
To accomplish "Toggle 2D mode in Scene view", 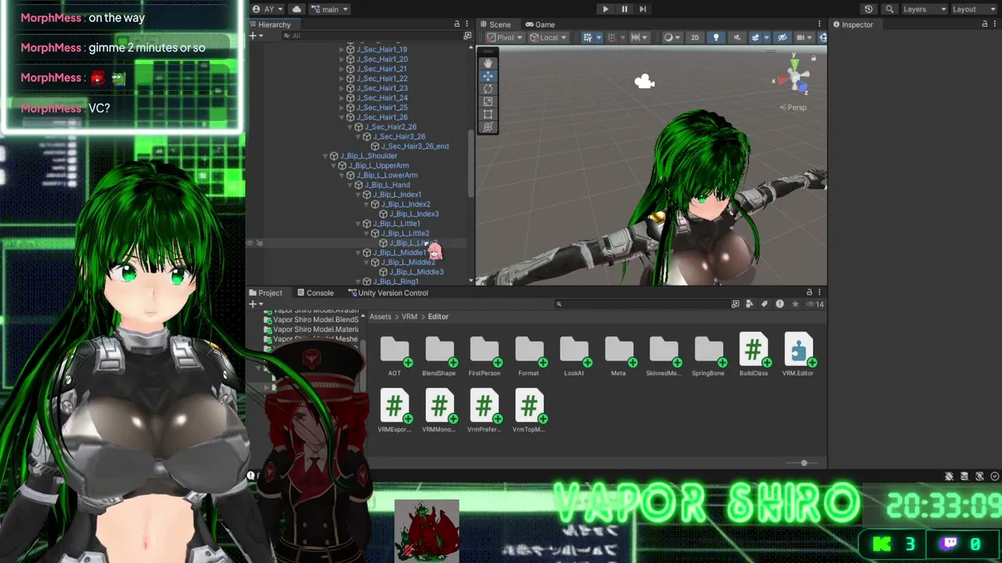I will 694,38.
